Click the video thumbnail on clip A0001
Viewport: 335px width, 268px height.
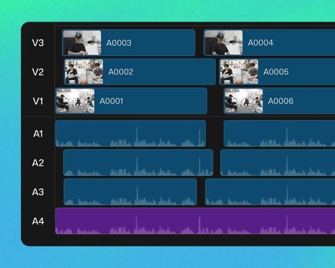75,101
